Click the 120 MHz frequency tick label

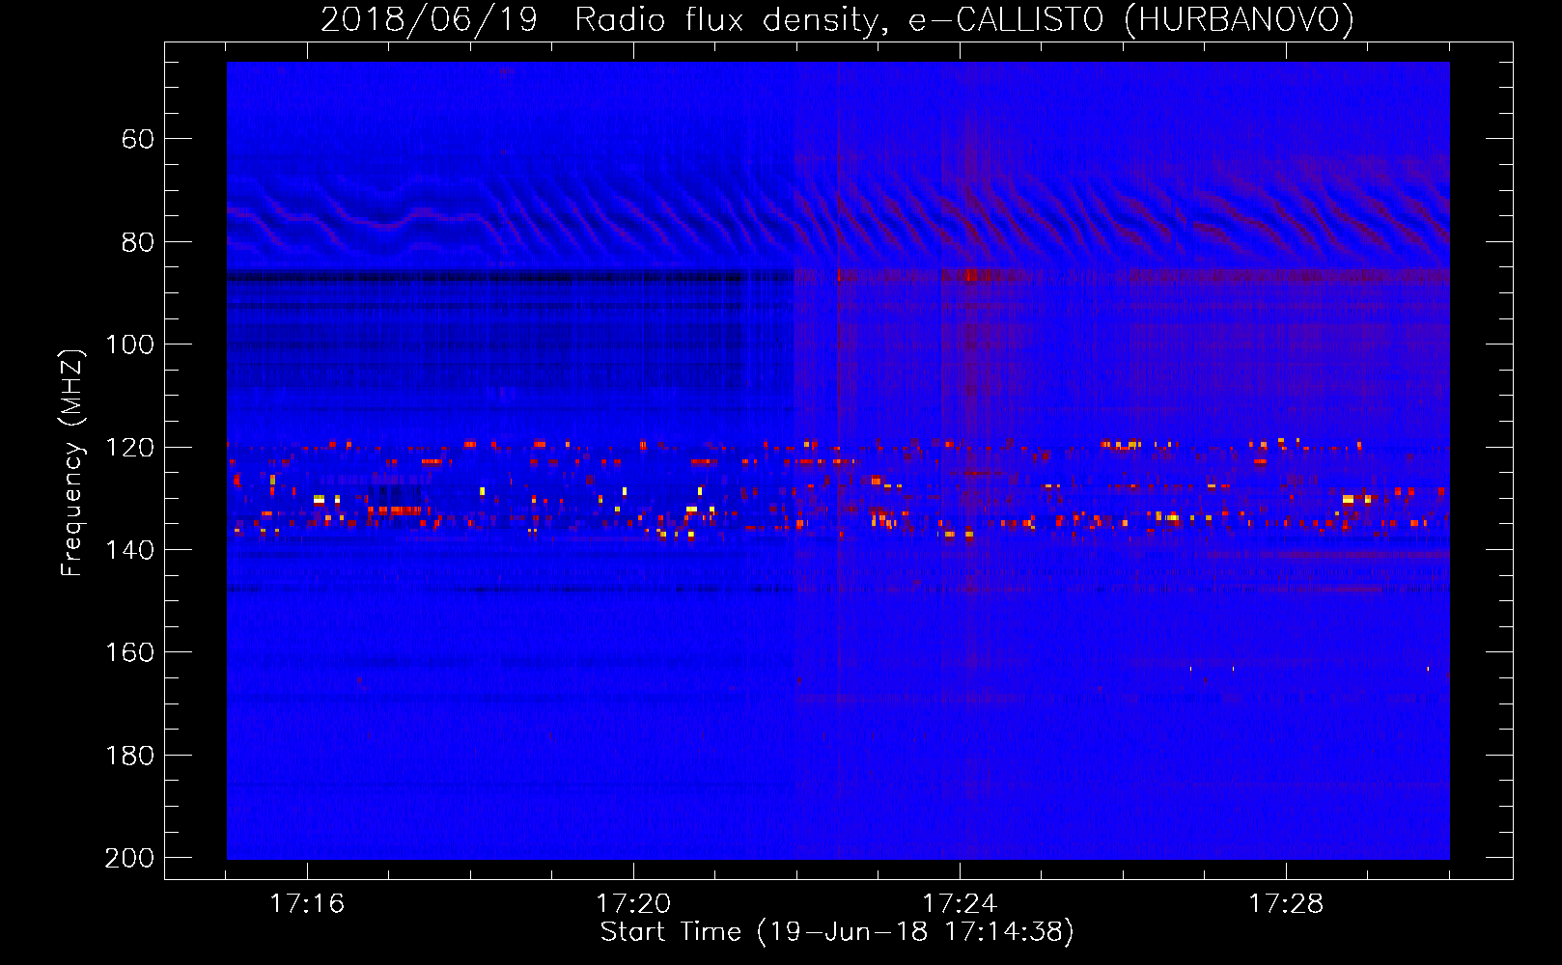129,448
